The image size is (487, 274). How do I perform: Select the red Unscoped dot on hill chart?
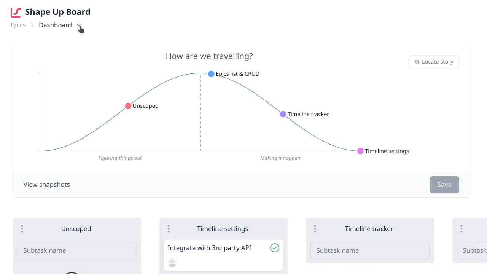[128, 106]
